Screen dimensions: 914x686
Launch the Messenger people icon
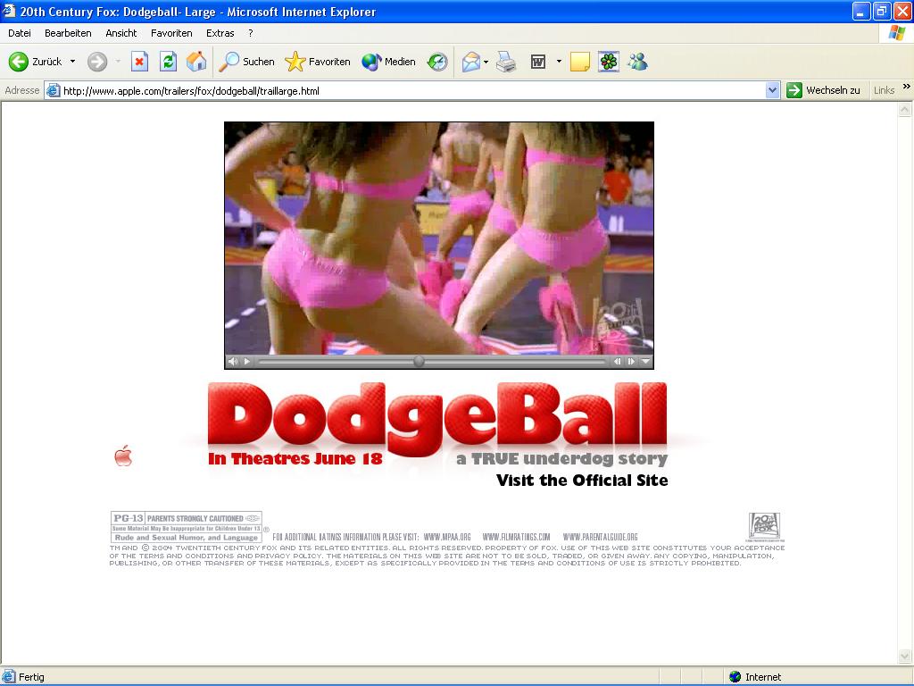637,62
